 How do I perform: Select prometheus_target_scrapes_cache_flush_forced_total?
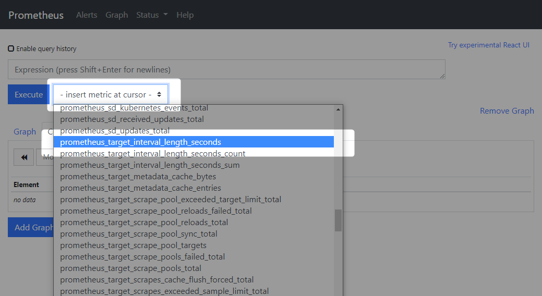coord(194,279)
